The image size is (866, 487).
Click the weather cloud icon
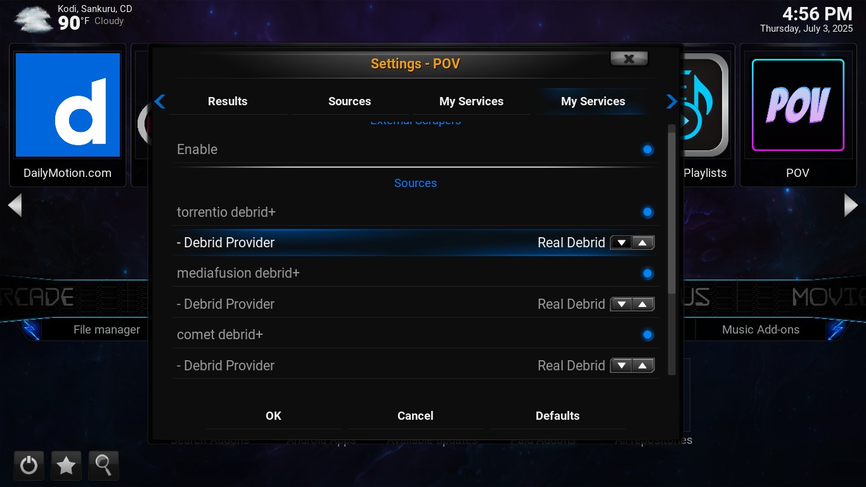33,19
